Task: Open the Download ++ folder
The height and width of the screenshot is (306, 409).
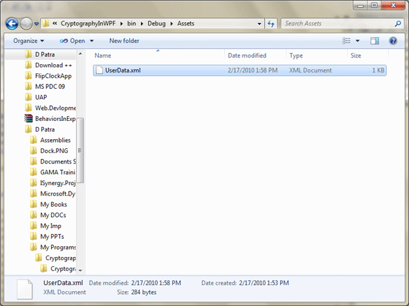Action: tap(54, 65)
